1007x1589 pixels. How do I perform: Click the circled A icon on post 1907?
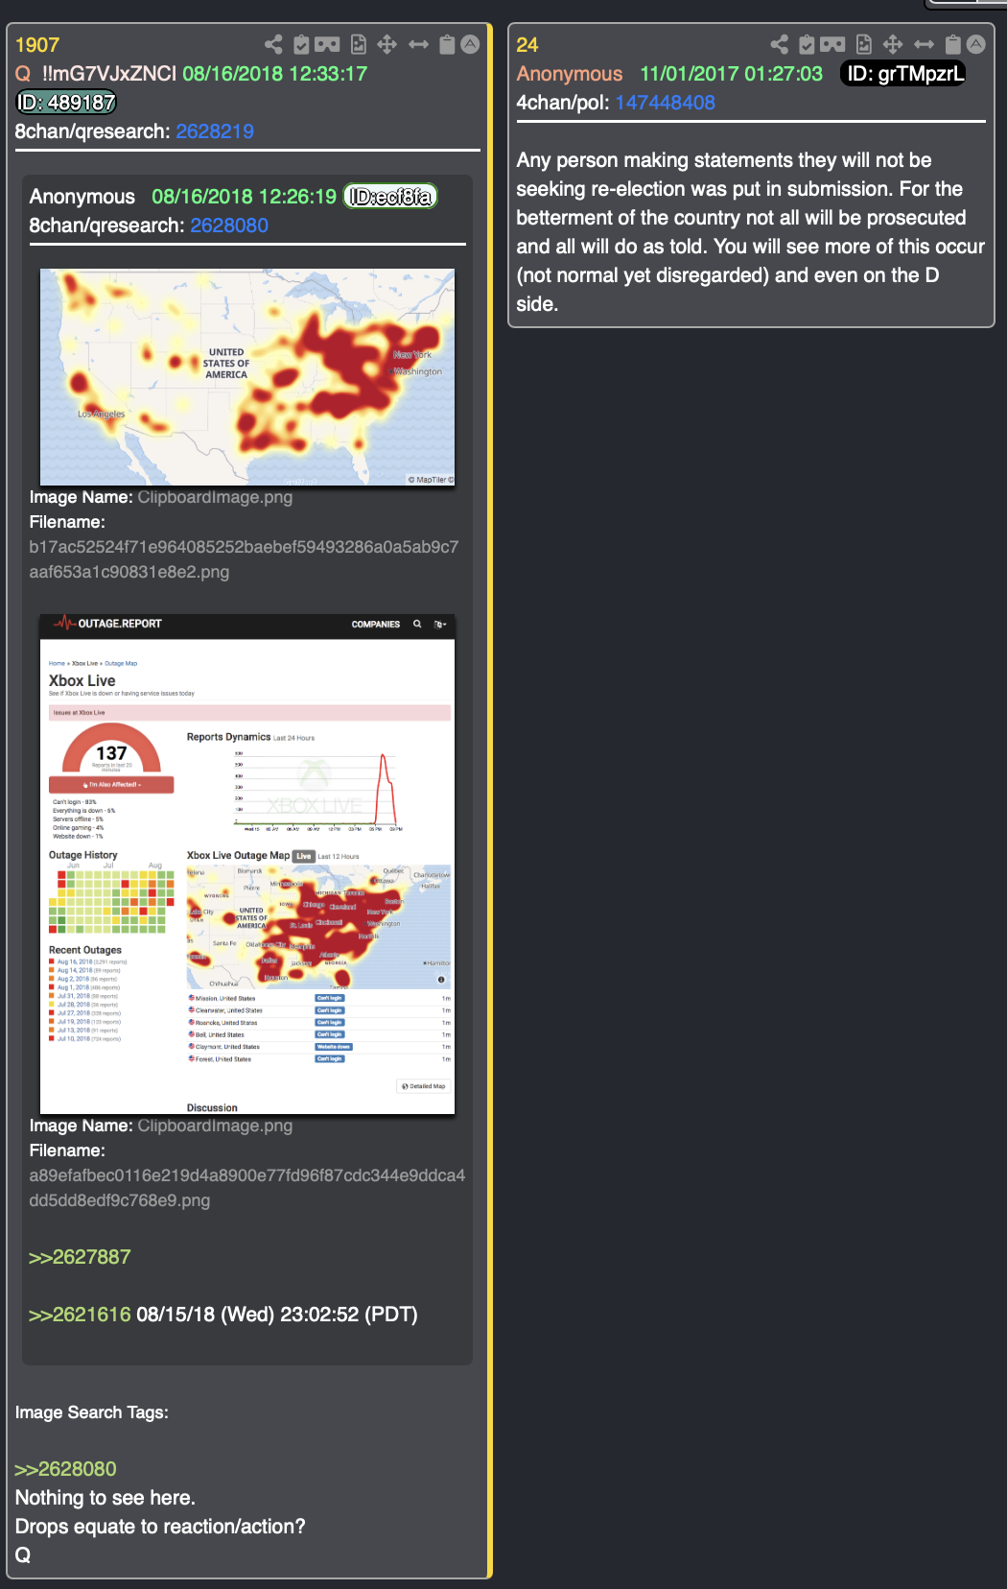(470, 44)
